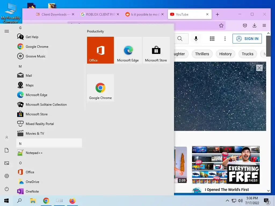The height and width of the screenshot is (206, 275).
Task: Close the Client Downloads tab
Action: point(73,14)
